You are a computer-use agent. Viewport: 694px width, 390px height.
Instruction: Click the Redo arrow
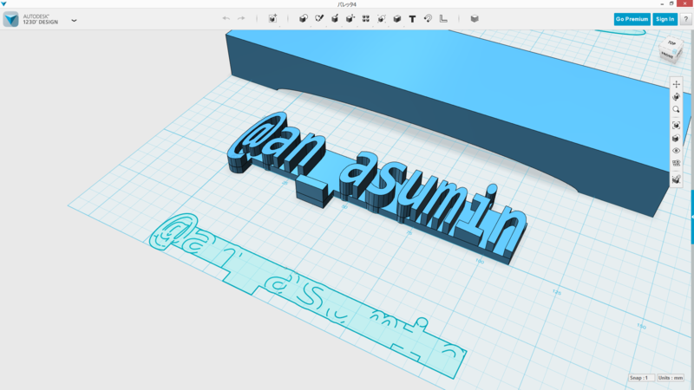[241, 18]
